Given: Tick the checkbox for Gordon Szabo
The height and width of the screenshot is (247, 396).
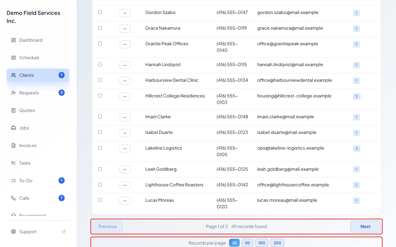Looking at the screenshot, I should tap(100, 12).
